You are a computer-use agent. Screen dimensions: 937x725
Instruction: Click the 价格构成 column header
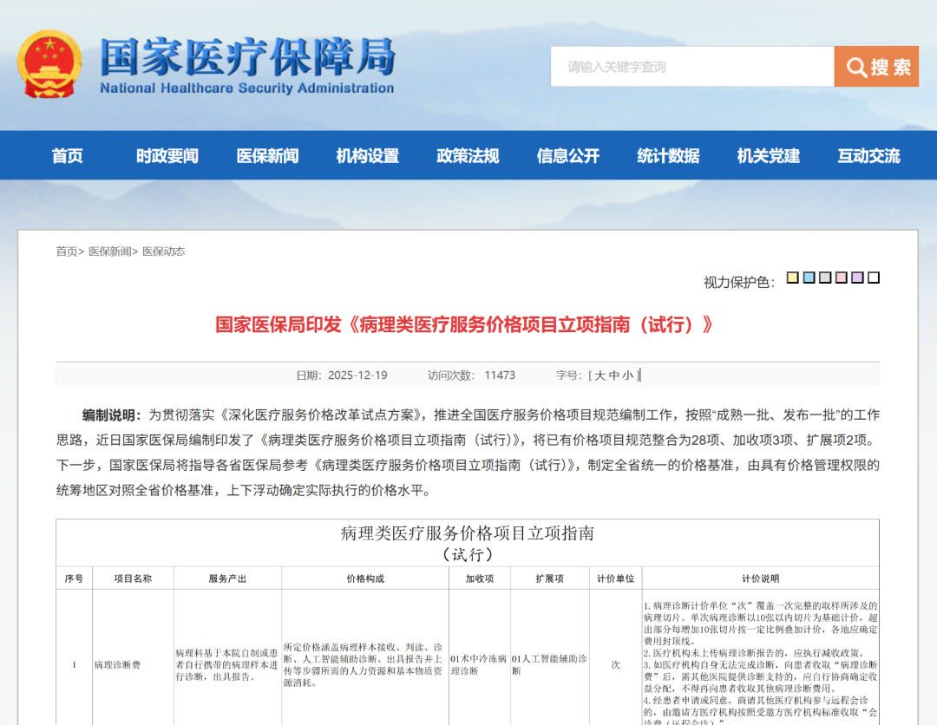365,578
